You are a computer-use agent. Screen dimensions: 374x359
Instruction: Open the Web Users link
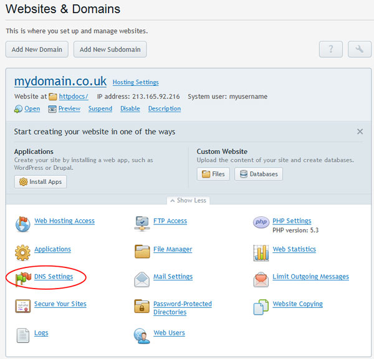(169, 333)
